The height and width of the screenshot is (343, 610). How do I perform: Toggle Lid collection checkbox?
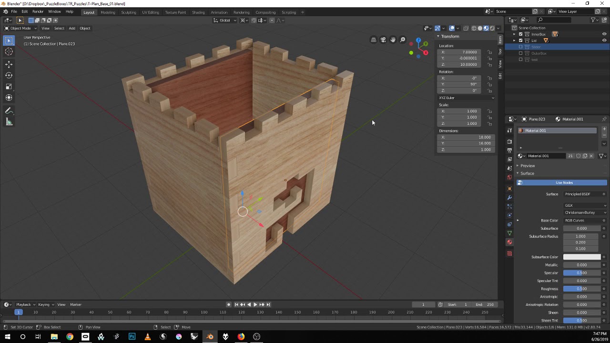click(520, 40)
